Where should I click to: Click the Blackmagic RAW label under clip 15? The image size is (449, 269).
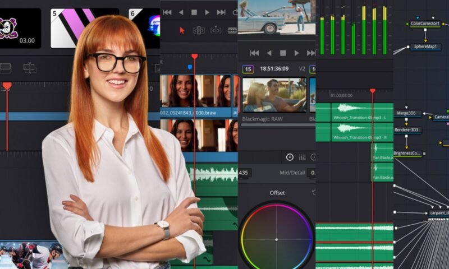pos(262,119)
